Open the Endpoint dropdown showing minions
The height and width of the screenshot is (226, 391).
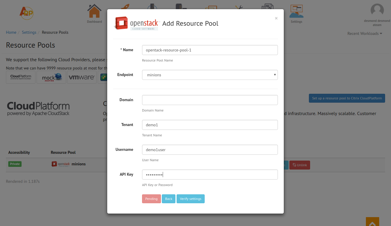click(x=210, y=75)
